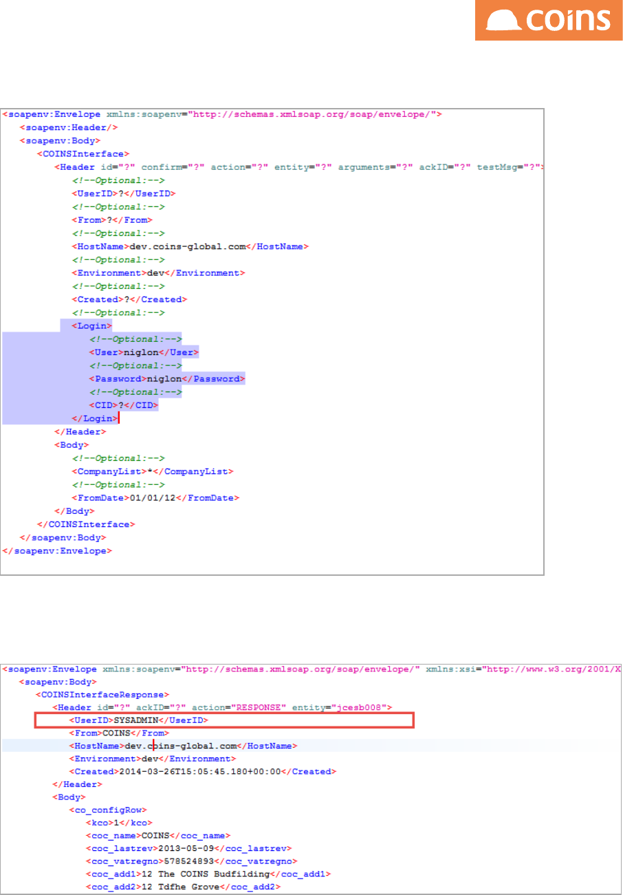Click the CompanyList element with value *
Viewport: 623px width, 895px height.
click(153, 471)
